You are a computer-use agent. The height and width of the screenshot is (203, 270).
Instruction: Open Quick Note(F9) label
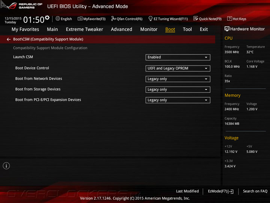tap(210, 19)
